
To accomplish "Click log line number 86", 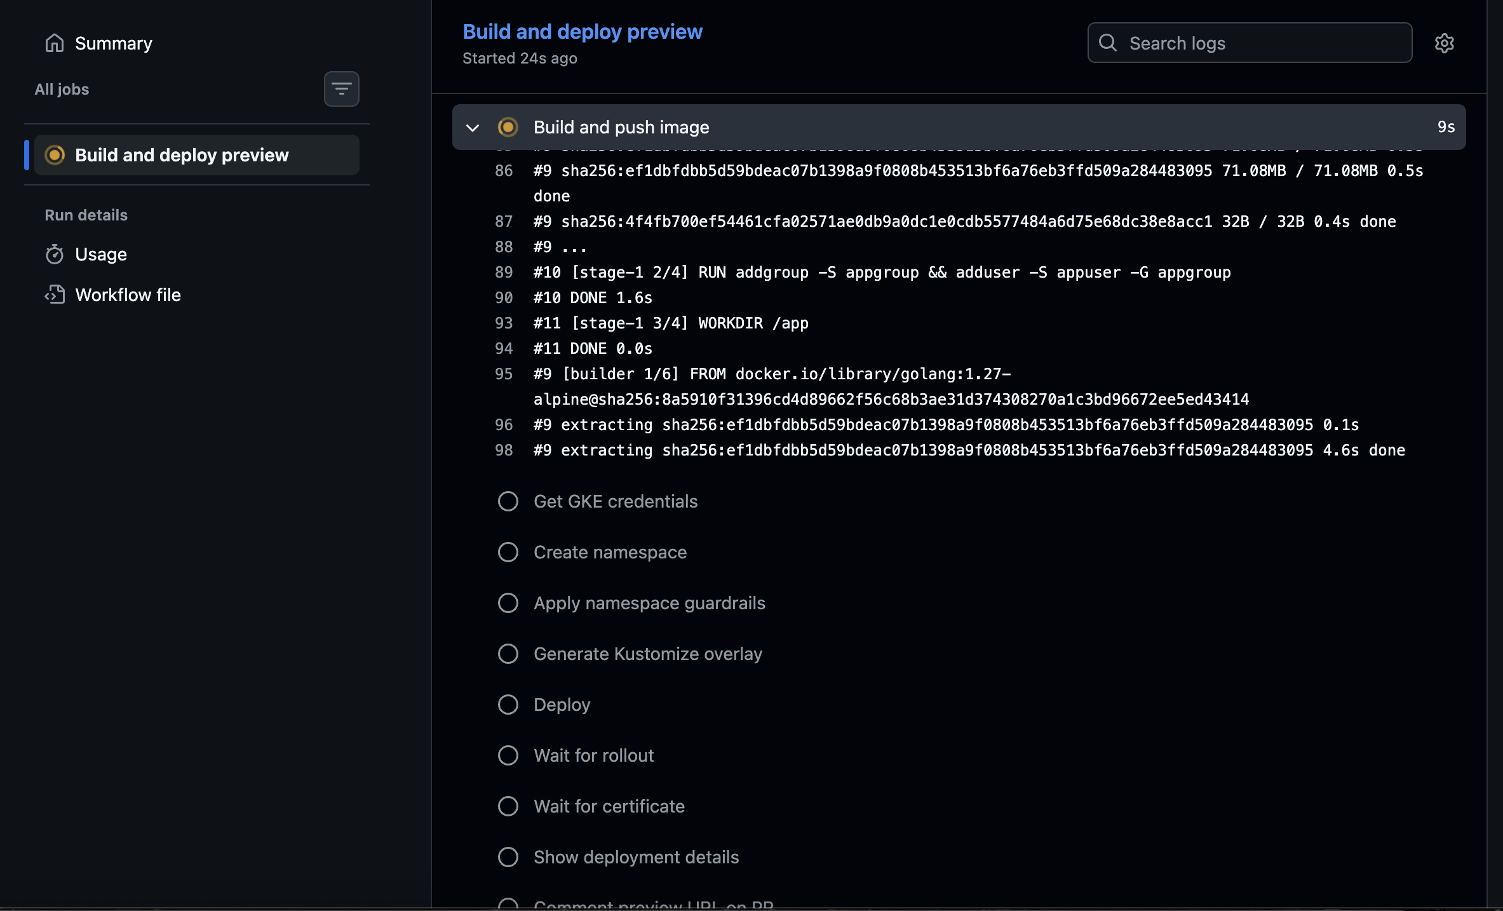I will tap(504, 170).
